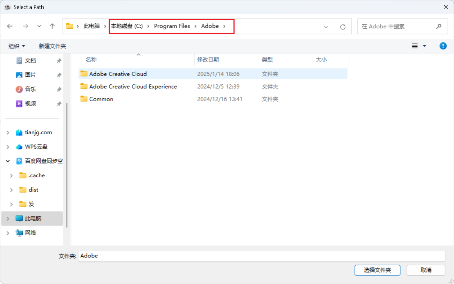
Task: Close the Select a Path dialog
Action: coord(446,7)
